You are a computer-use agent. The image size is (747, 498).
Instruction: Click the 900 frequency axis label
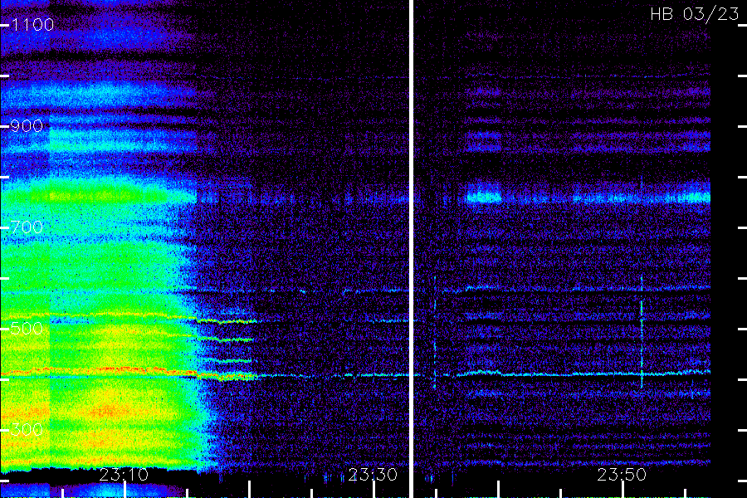(27, 126)
